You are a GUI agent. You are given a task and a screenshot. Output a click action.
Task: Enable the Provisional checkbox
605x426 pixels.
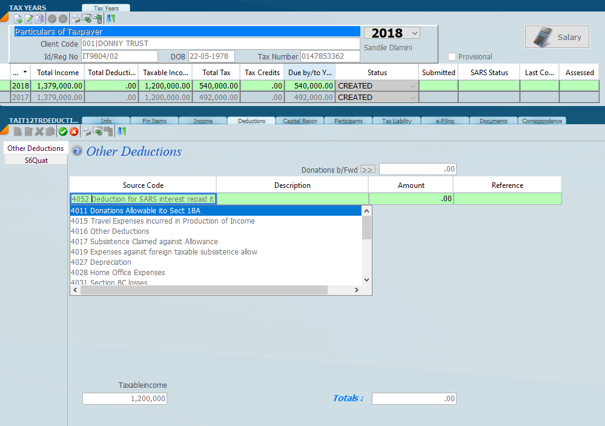(x=452, y=57)
